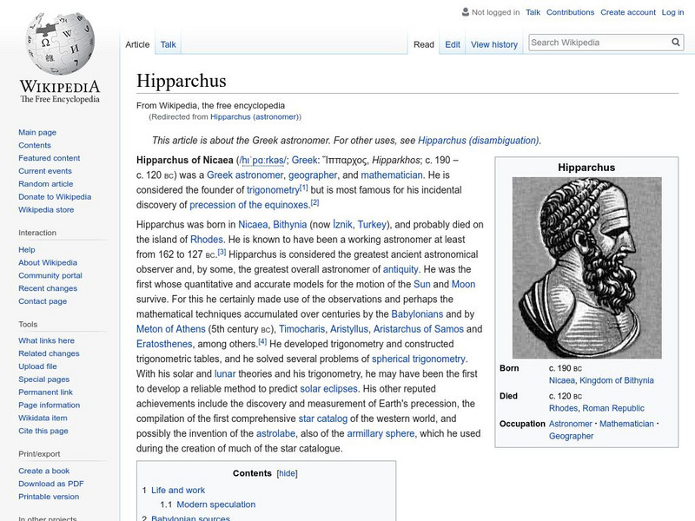Click the Hipparchus portrait image

point(587,267)
